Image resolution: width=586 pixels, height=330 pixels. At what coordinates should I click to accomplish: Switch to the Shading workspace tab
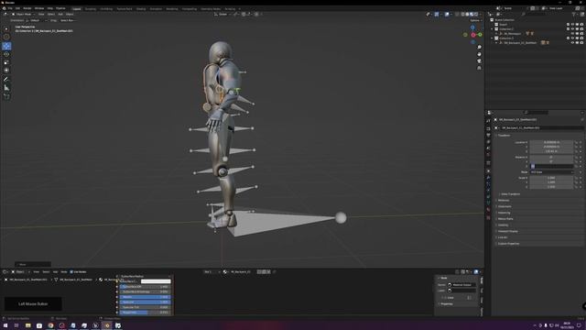pyautogui.click(x=140, y=8)
